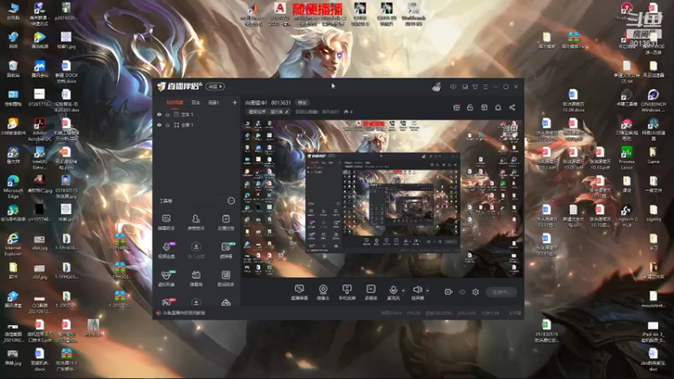
Task: Select the Adobe Acrobat DC desktop icon
Action: [40, 130]
